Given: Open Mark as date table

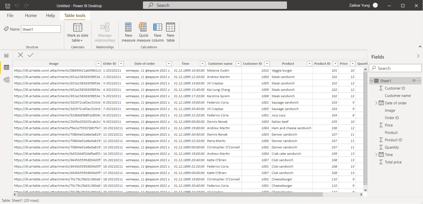Looking at the screenshot, I should (77, 32).
